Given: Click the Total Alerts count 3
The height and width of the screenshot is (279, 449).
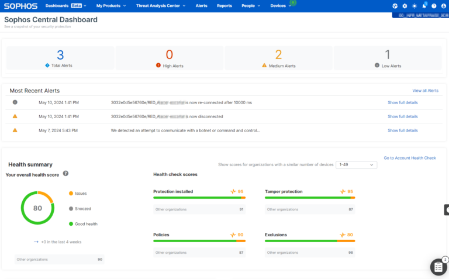Looking at the screenshot, I should pos(60,55).
